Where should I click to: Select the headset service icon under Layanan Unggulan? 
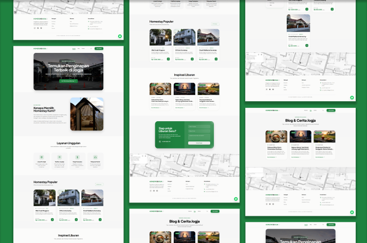pyautogui.click(x=95, y=157)
